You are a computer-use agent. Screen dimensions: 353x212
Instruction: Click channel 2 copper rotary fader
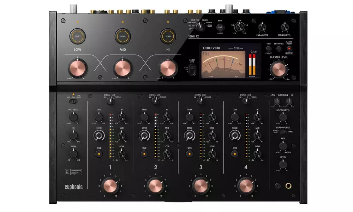point(156,186)
